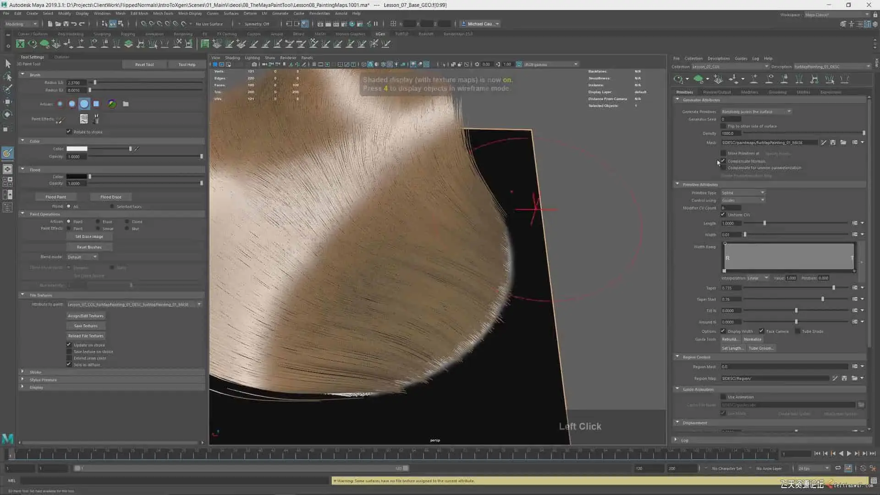Click the paintbrush icon next to Mask field
This screenshot has width=880, height=495.
[x=824, y=143]
